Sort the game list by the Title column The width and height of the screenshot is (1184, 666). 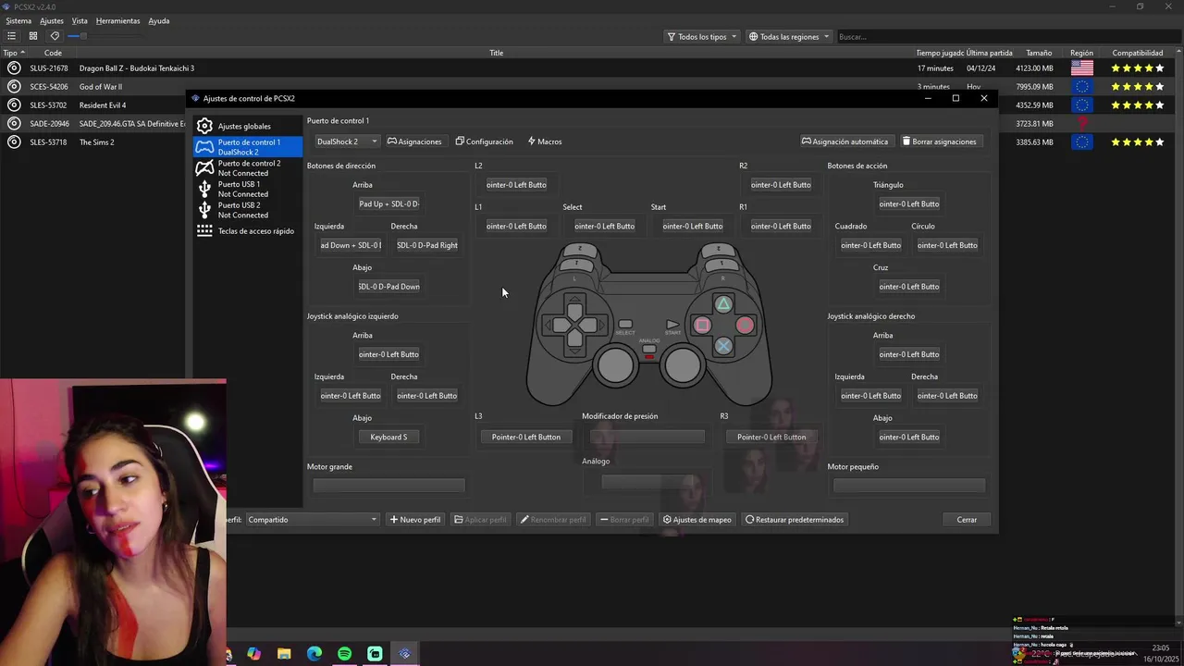[x=496, y=53]
